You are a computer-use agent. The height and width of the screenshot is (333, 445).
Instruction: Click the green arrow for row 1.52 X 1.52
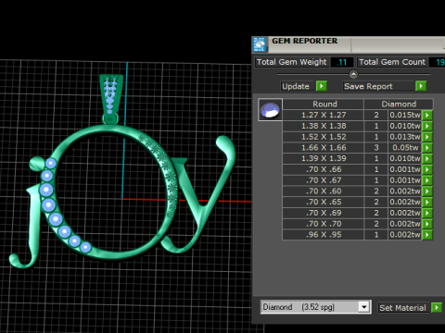(x=427, y=137)
